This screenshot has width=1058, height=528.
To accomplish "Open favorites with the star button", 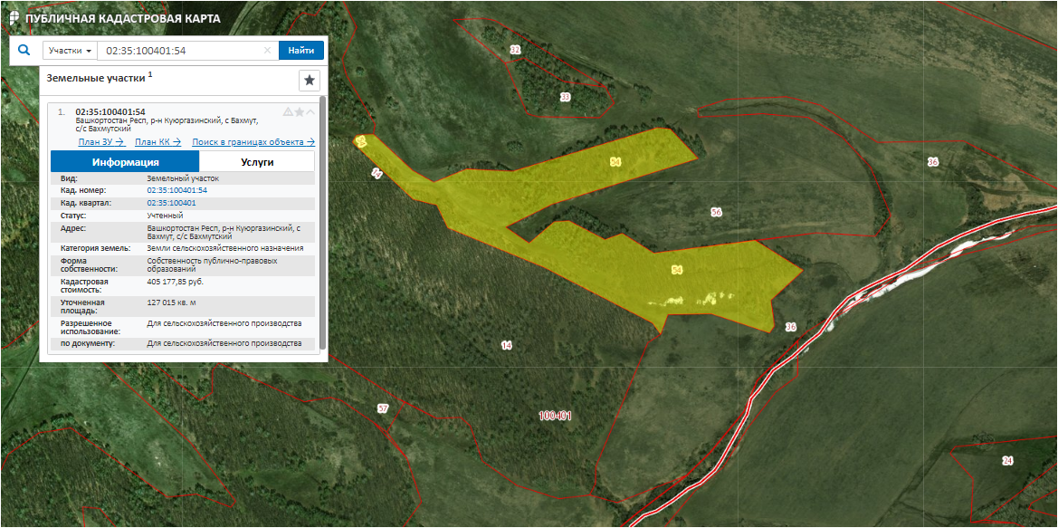I will (x=310, y=81).
